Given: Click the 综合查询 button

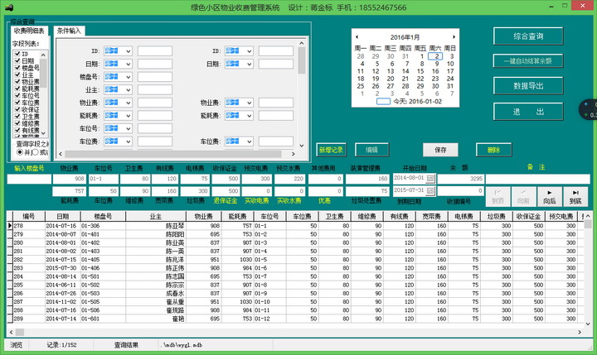Looking at the screenshot, I should [x=527, y=36].
